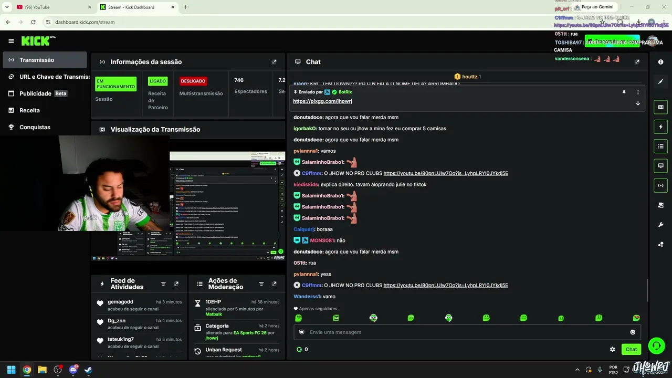
Task: Click the LIGADO partner revenue badge
Action: (x=157, y=81)
